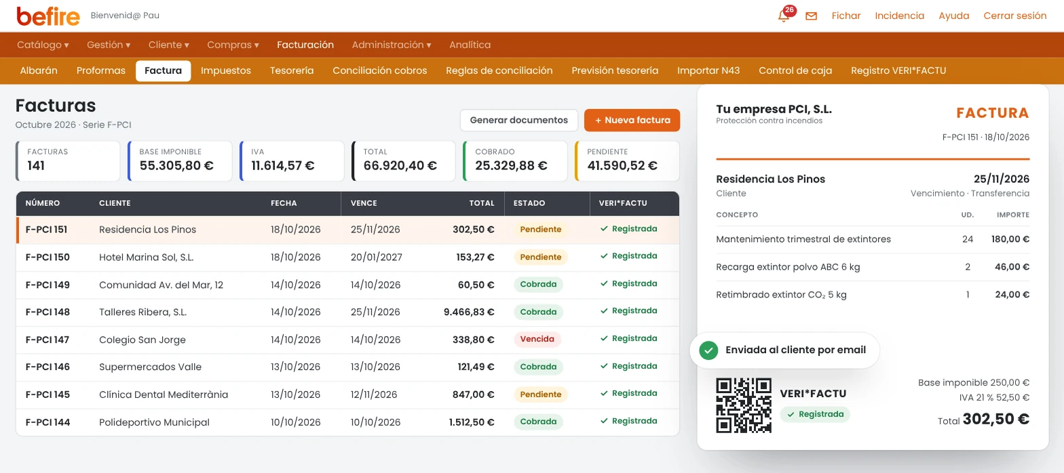Click Recarga extintor polvo ABC 6 kg line

pos(873,267)
